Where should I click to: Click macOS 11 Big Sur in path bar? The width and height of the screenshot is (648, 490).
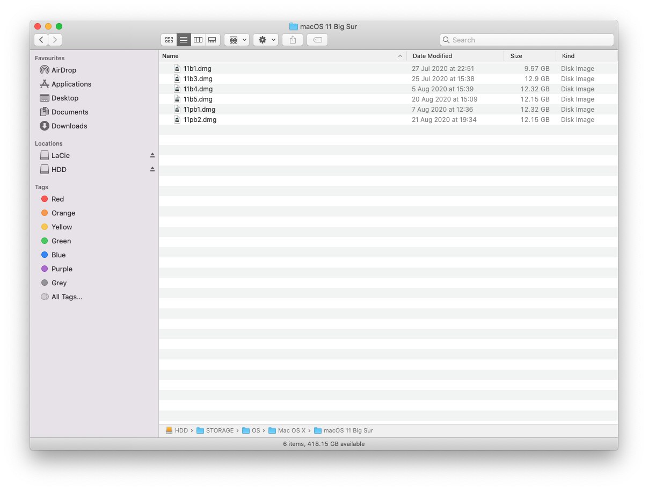[344, 430]
